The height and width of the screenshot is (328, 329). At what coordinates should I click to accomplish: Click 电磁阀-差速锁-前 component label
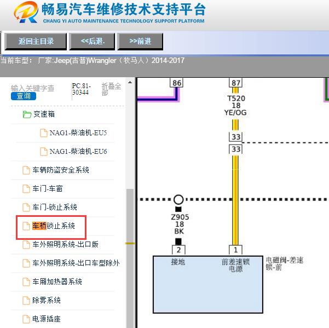(x=284, y=264)
